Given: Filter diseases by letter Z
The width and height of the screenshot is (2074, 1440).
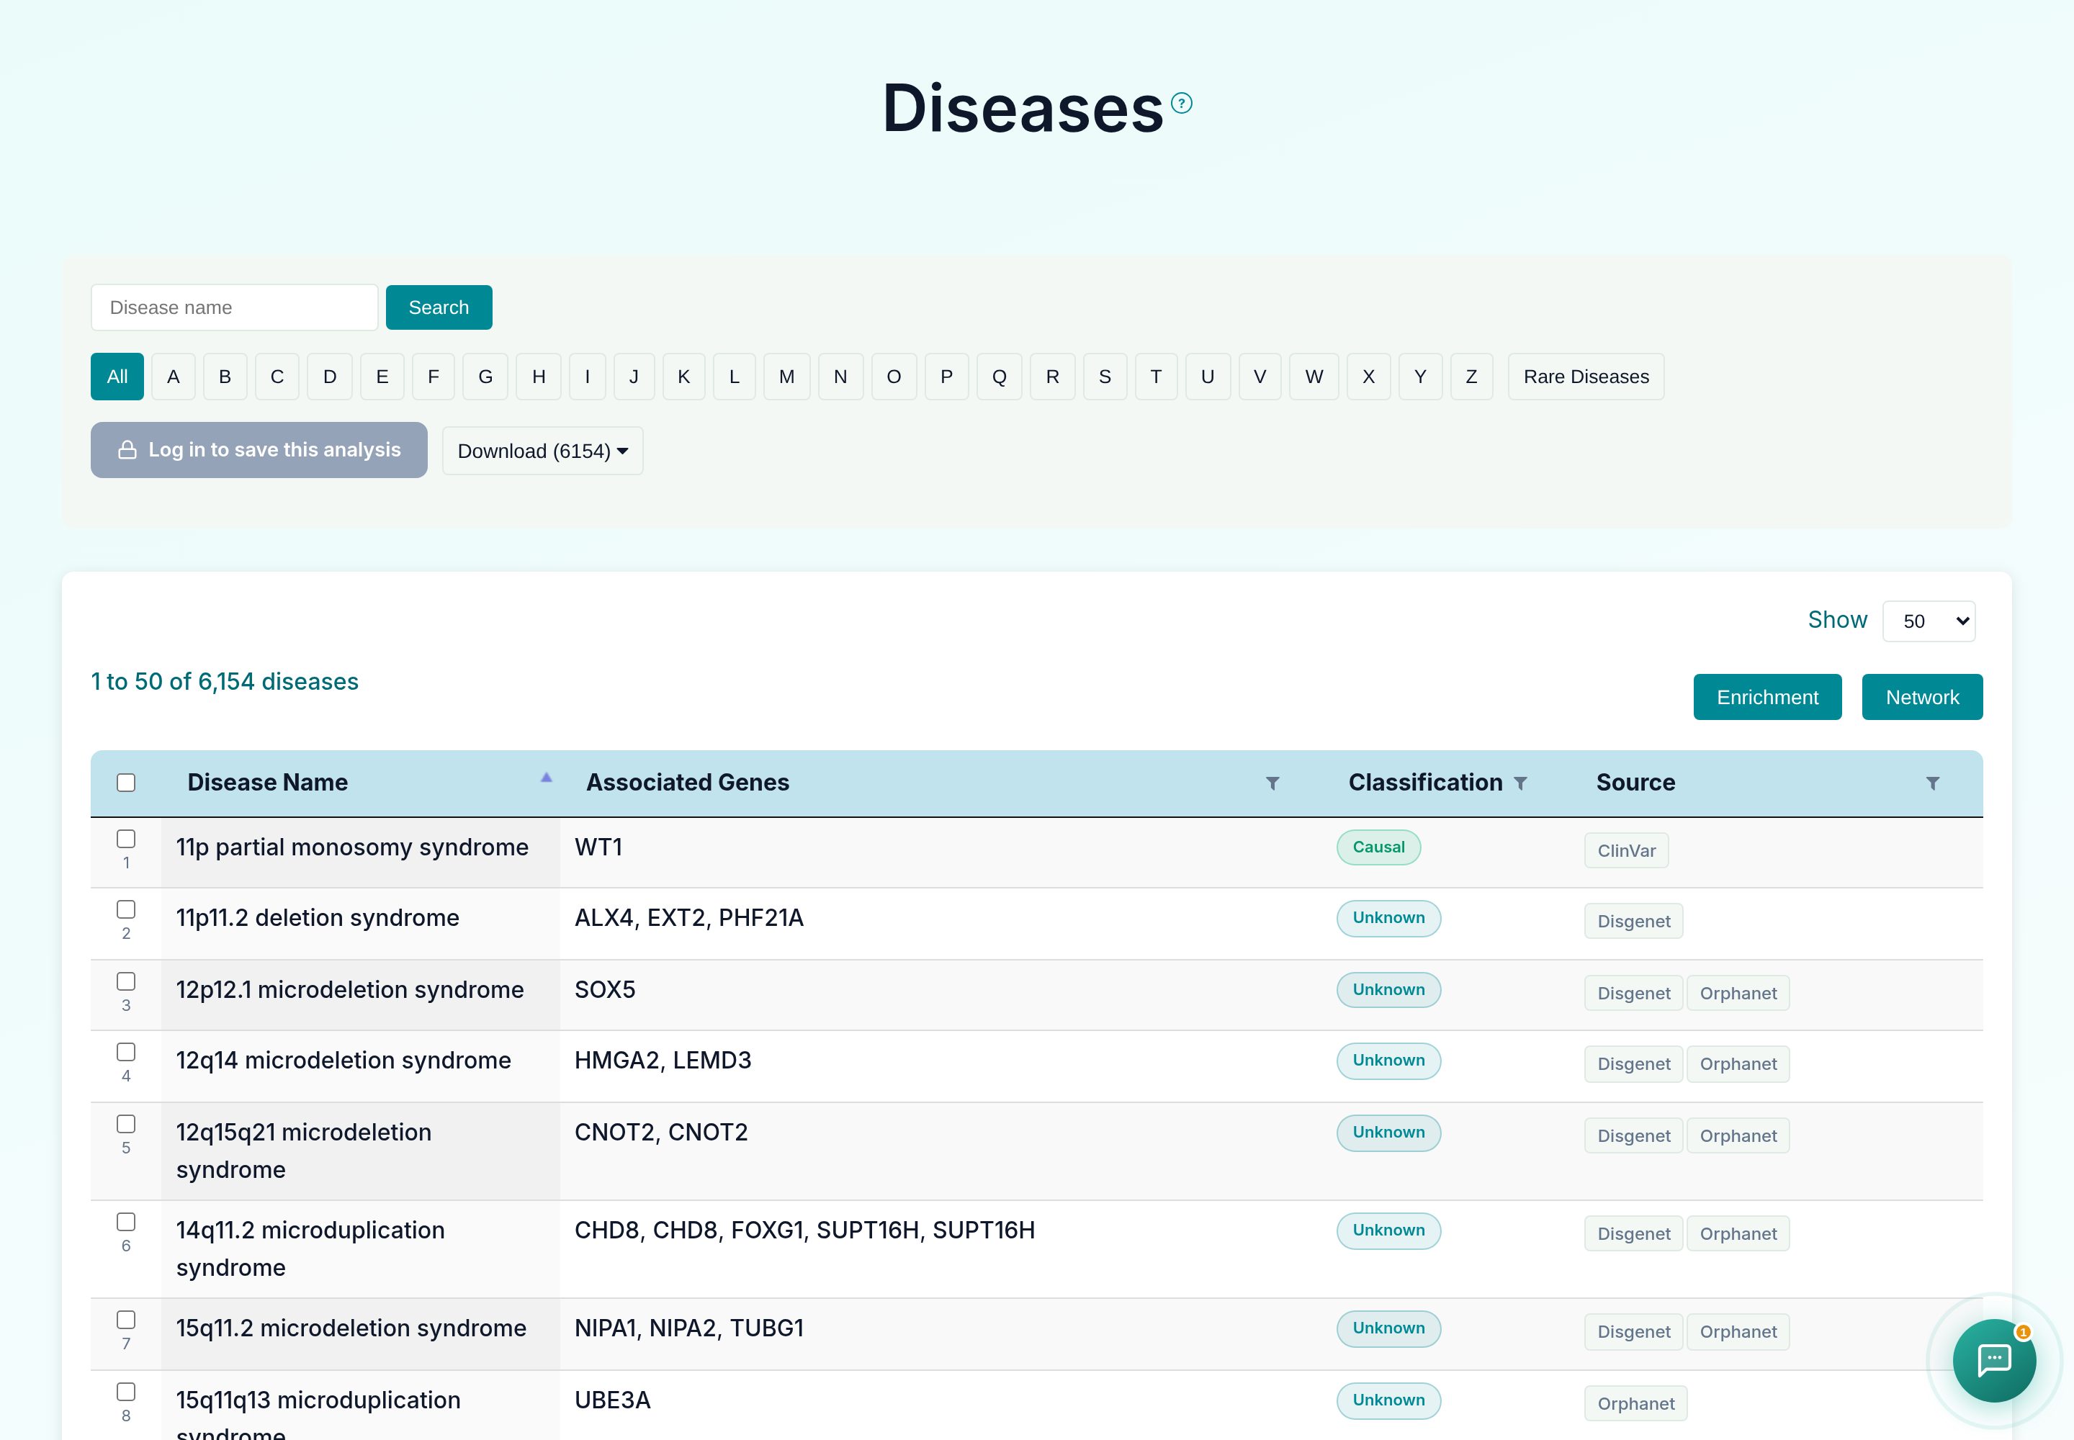Looking at the screenshot, I should click(x=1471, y=377).
